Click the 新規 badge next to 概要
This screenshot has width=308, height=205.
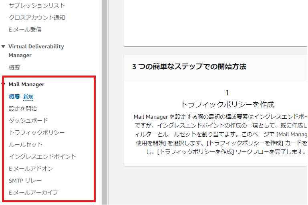(x=28, y=97)
